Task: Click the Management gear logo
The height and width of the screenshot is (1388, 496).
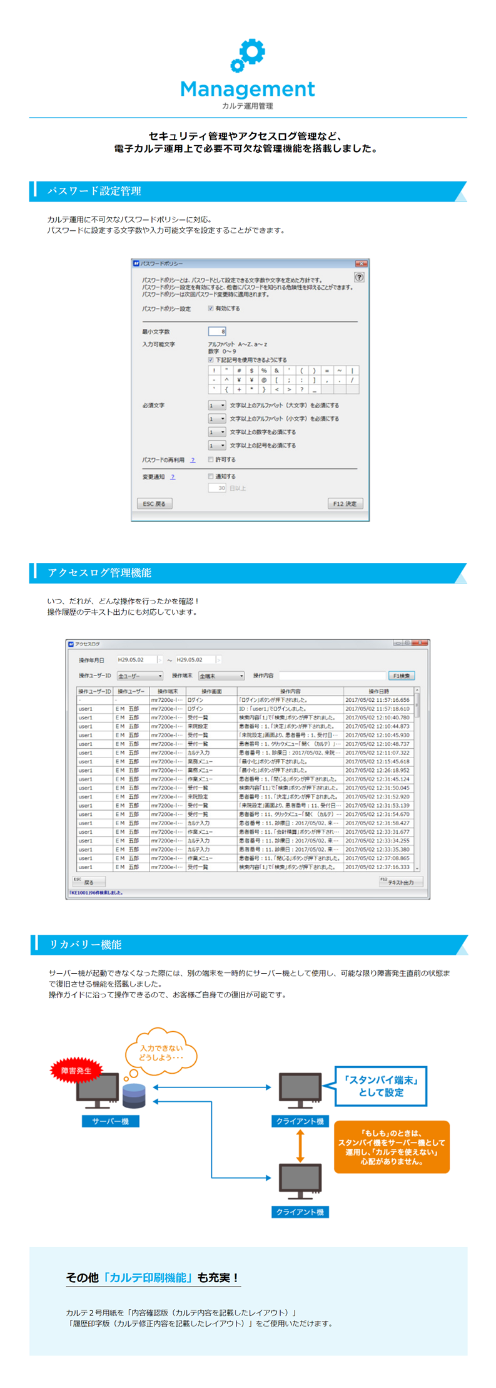Action: 248,56
